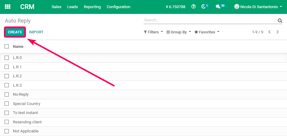Check the To test instant checkbox
This screenshot has height=136, width=287.
[7, 113]
